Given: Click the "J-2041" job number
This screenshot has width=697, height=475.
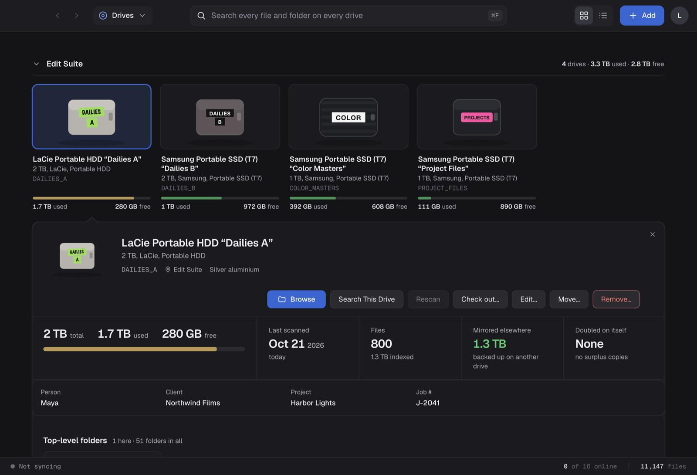Looking at the screenshot, I should 428,403.
